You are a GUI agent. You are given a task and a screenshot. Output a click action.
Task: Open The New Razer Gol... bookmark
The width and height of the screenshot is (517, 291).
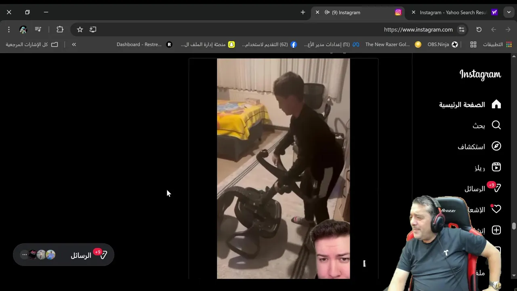tap(393, 44)
